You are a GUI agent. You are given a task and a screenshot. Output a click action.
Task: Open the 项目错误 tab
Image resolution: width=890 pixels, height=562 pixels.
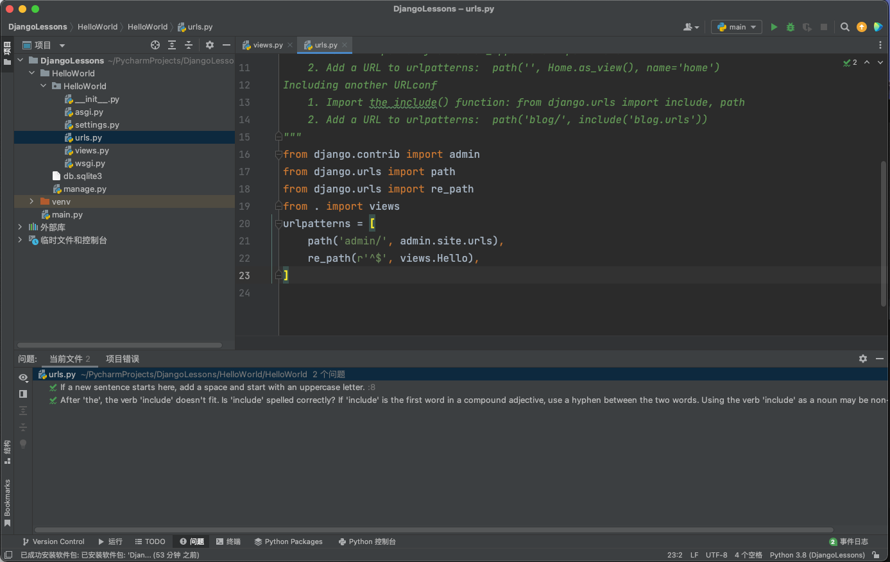click(122, 359)
